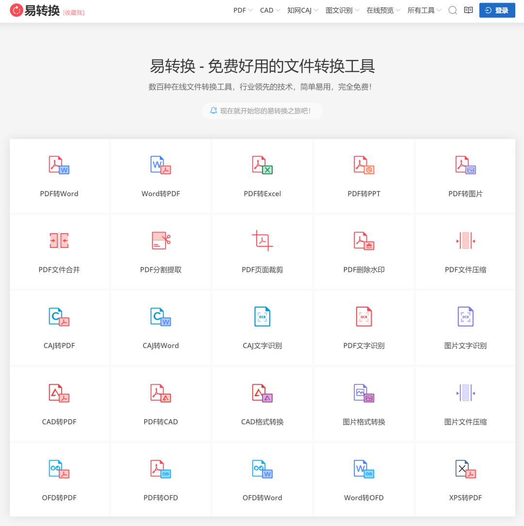Image resolution: width=524 pixels, height=526 pixels.
Task: Click the 收藏我 bookmark link
Action: click(x=74, y=12)
